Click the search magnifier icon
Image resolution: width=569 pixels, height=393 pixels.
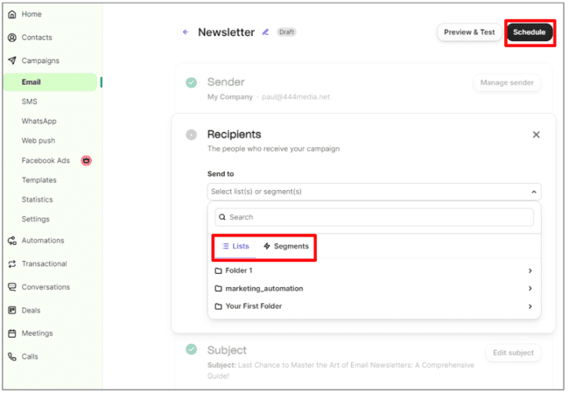tap(222, 217)
